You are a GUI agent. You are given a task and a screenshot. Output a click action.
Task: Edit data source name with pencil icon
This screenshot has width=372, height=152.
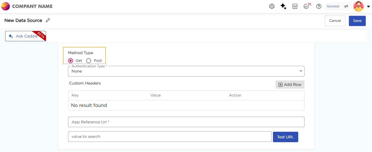click(x=48, y=20)
